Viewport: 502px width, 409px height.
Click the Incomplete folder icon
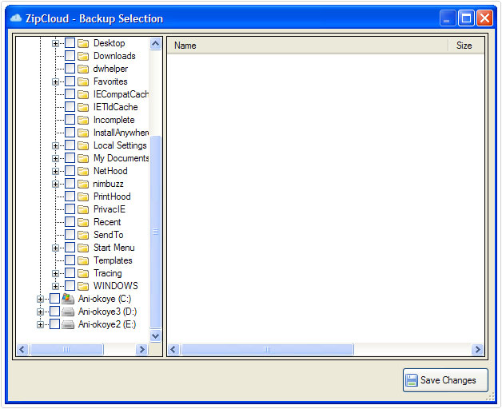click(83, 120)
